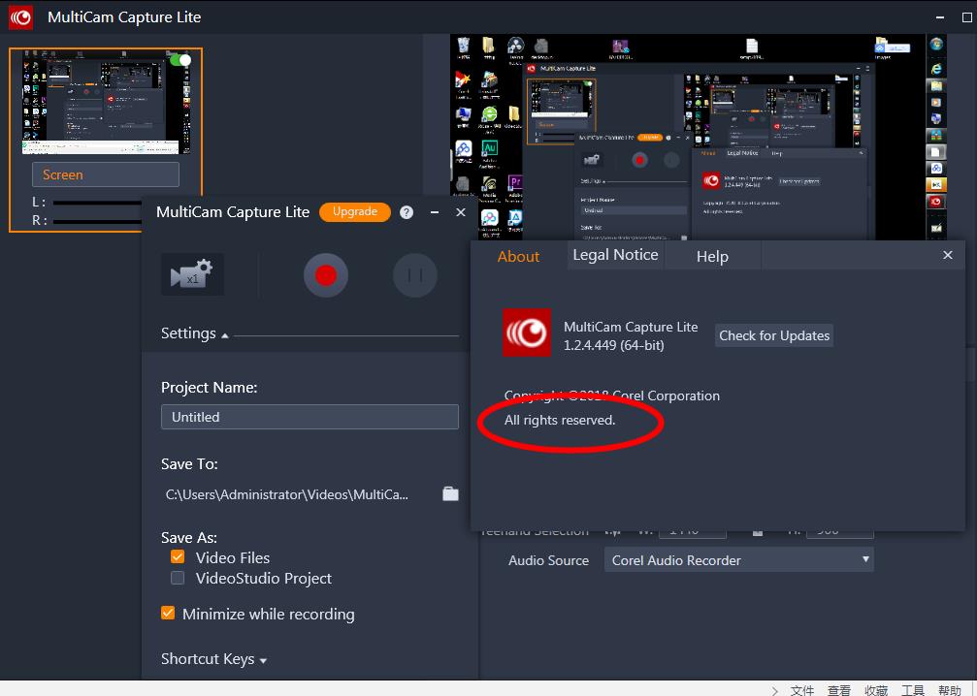
Task: Click the orange Upgrade button
Action: [354, 211]
